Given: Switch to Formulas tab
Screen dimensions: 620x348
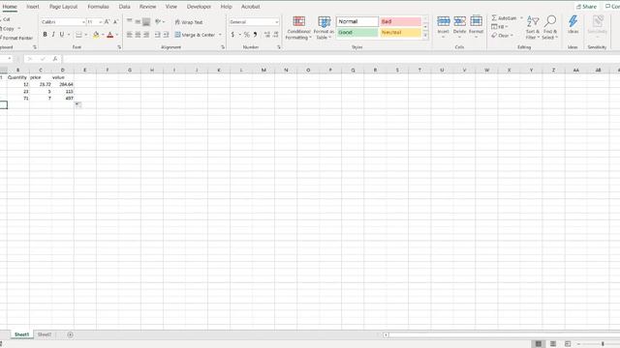Looking at the screenshot, I should 98,7.
